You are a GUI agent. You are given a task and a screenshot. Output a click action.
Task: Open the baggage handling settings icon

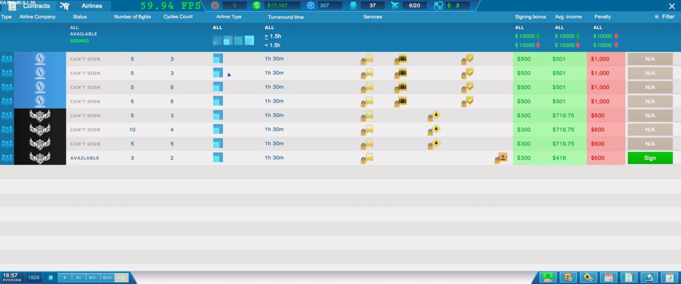[x=568, y=277]
